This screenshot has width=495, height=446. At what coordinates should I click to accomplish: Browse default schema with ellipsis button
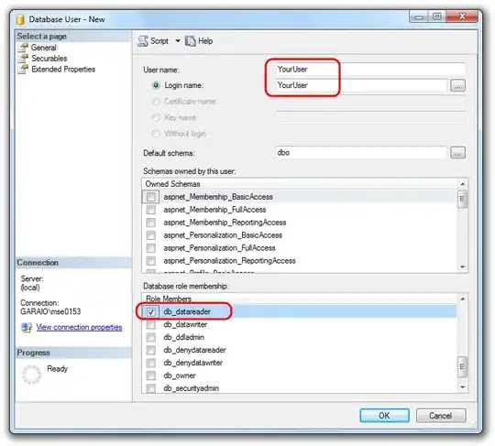tap(457, 153)
